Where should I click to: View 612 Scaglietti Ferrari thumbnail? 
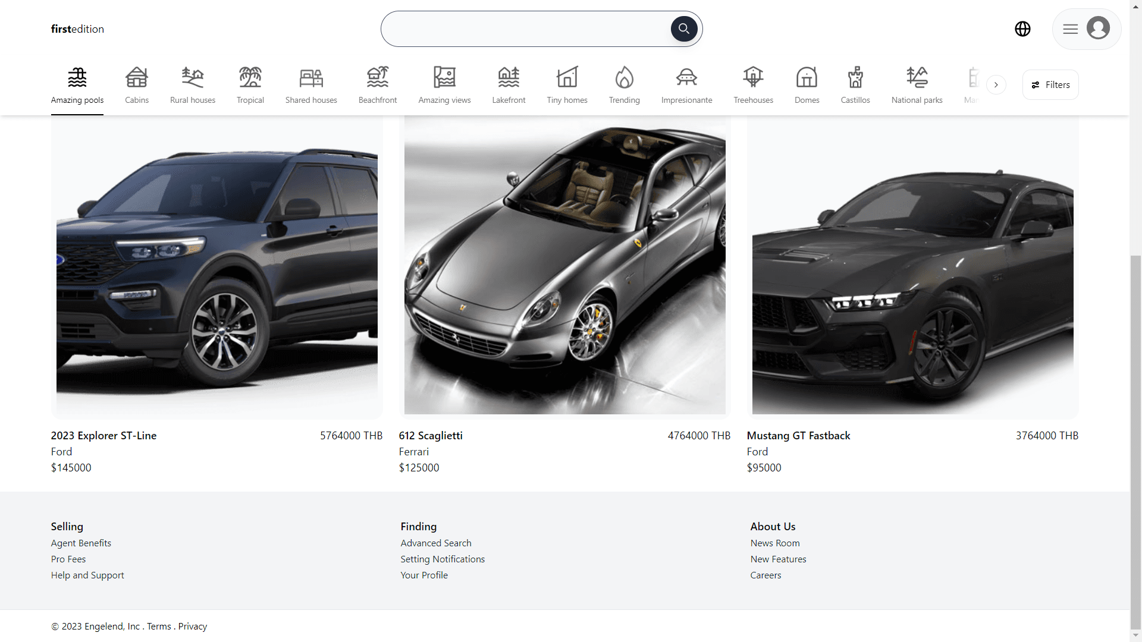point(564,267)
